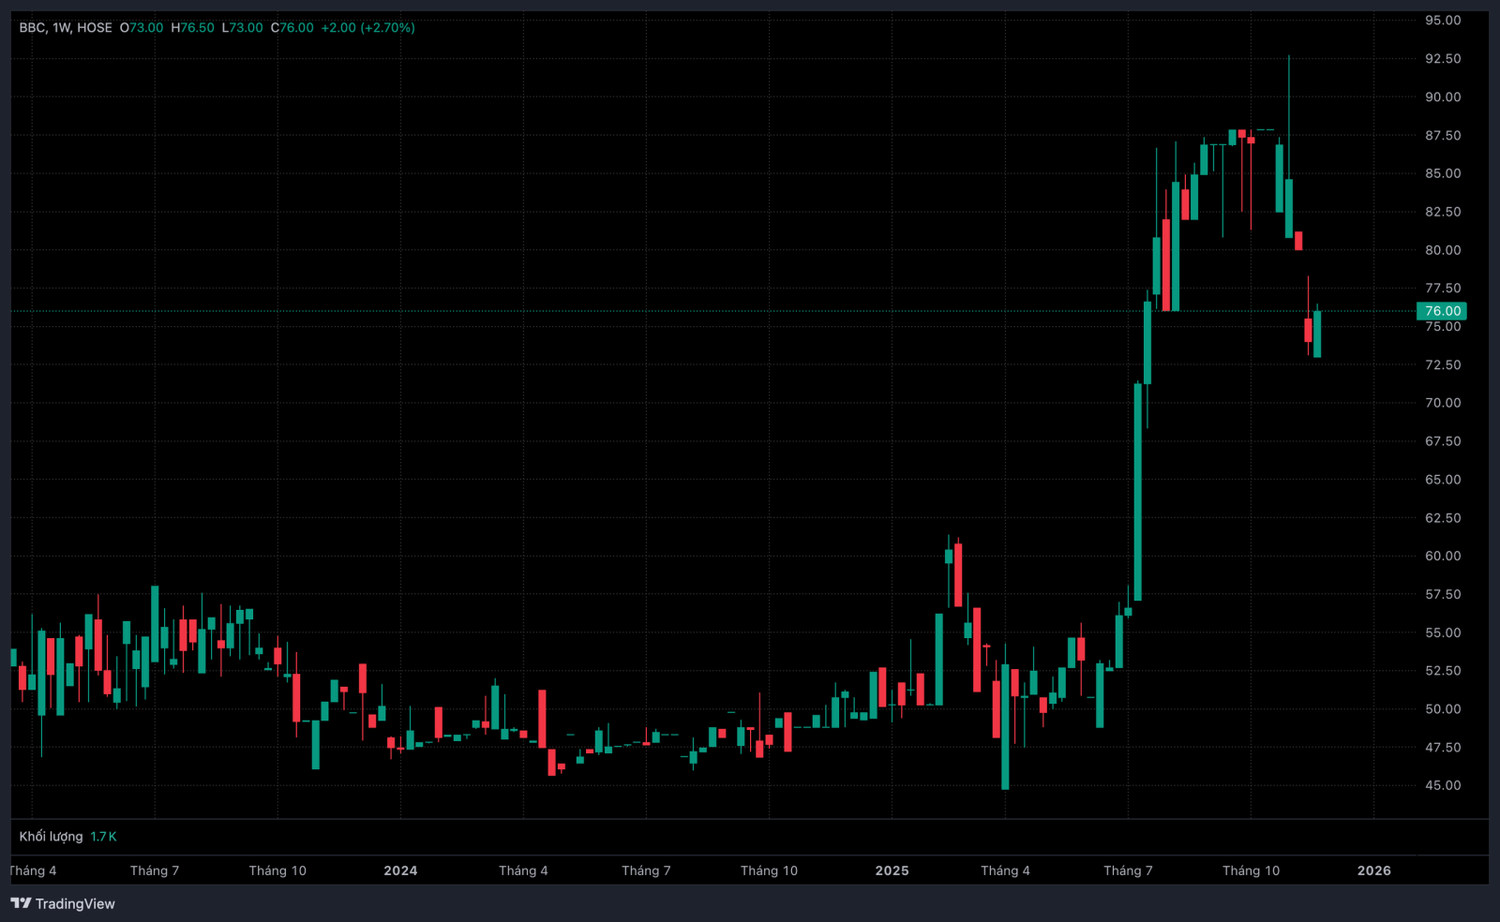Select the latest green candle closing at 76.00
This screenshot has width=1500, height=922.
1317,334
